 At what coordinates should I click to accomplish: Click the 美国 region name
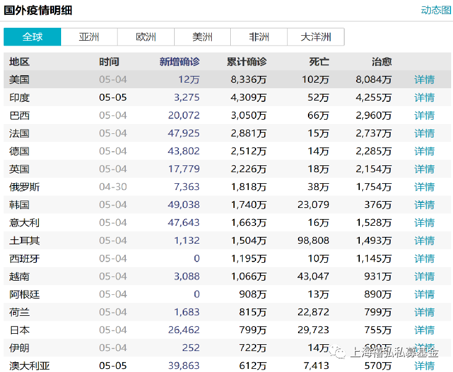pos(19,80)
